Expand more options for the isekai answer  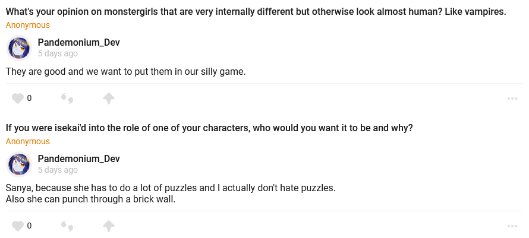point(512,226)
